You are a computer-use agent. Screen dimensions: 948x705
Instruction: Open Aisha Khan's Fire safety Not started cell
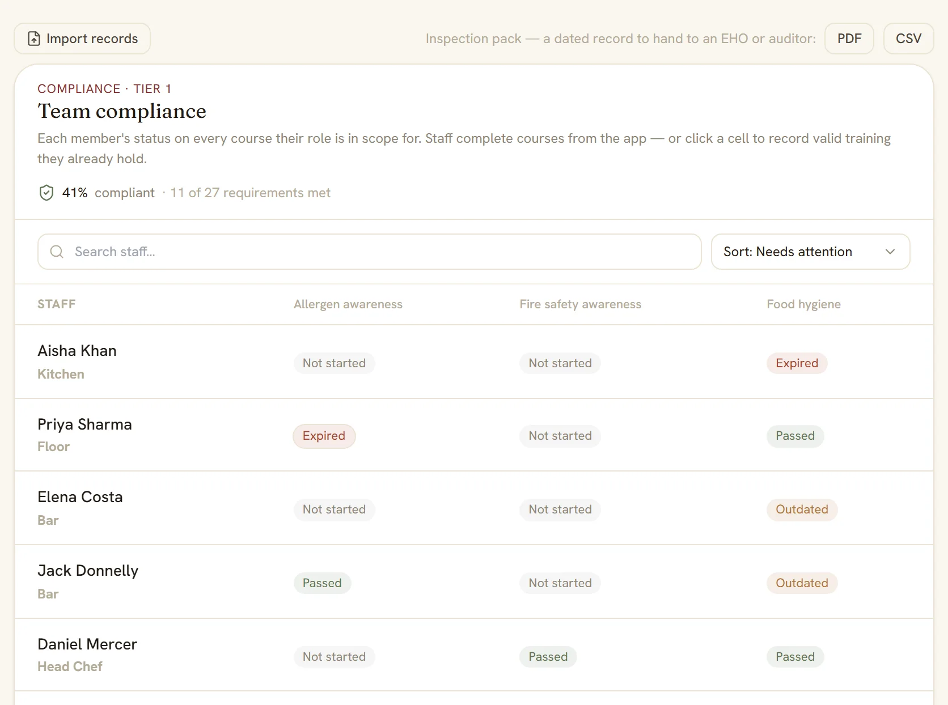point(560,363)
